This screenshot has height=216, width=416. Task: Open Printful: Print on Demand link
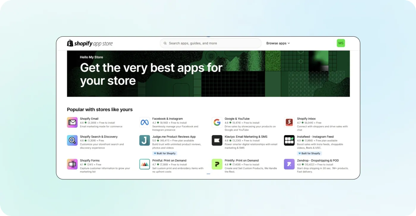tap(169, 160)
